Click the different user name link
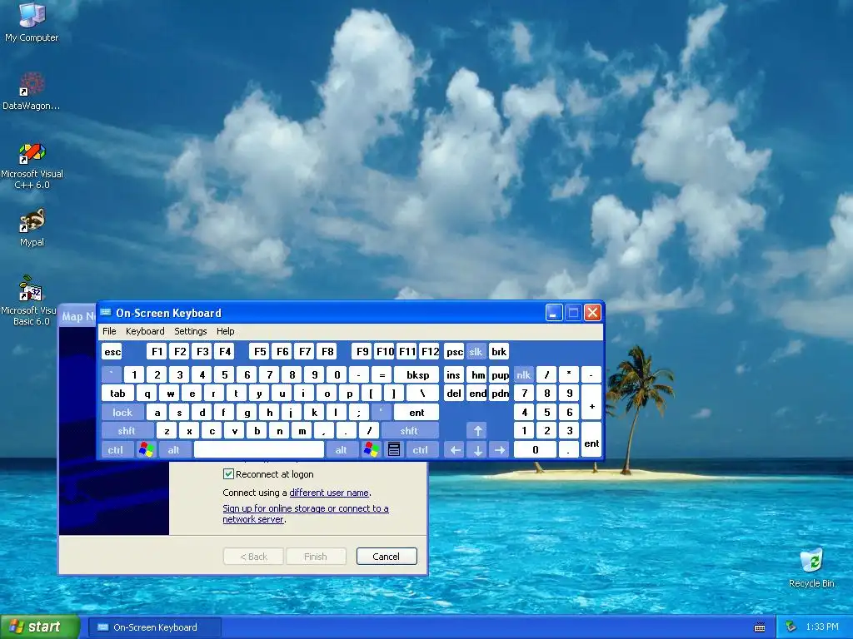Screen dimensions: 853x639 [329, 493]
